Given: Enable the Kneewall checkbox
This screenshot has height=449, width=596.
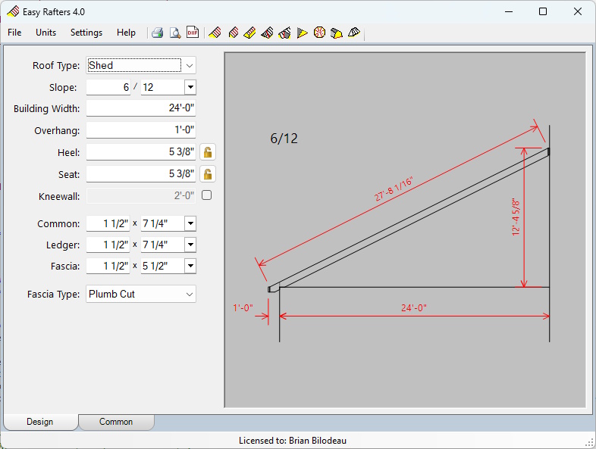Looking at the screenshot, I should point(206,195).
